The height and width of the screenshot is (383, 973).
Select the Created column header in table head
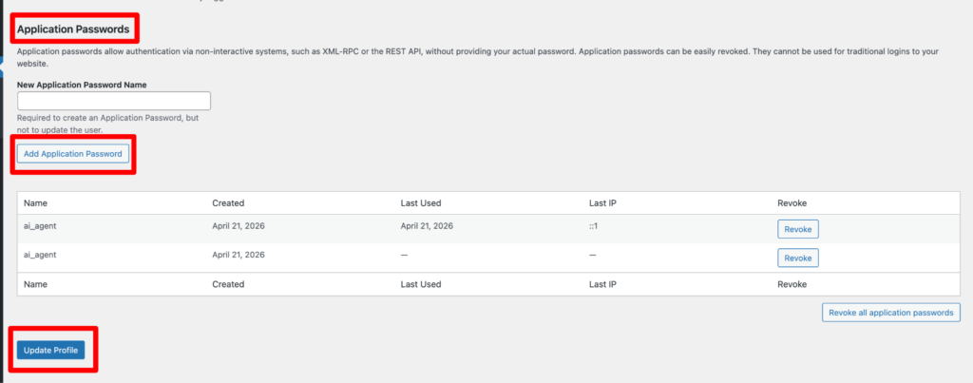tap(228, 203)
